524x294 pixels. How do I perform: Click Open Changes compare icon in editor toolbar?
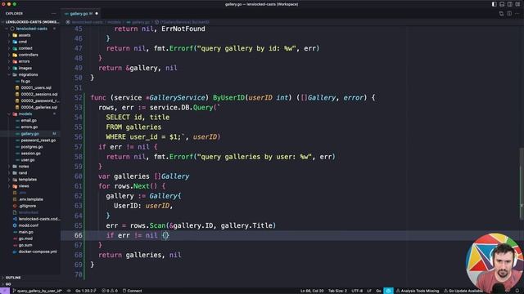pos(501,14)
